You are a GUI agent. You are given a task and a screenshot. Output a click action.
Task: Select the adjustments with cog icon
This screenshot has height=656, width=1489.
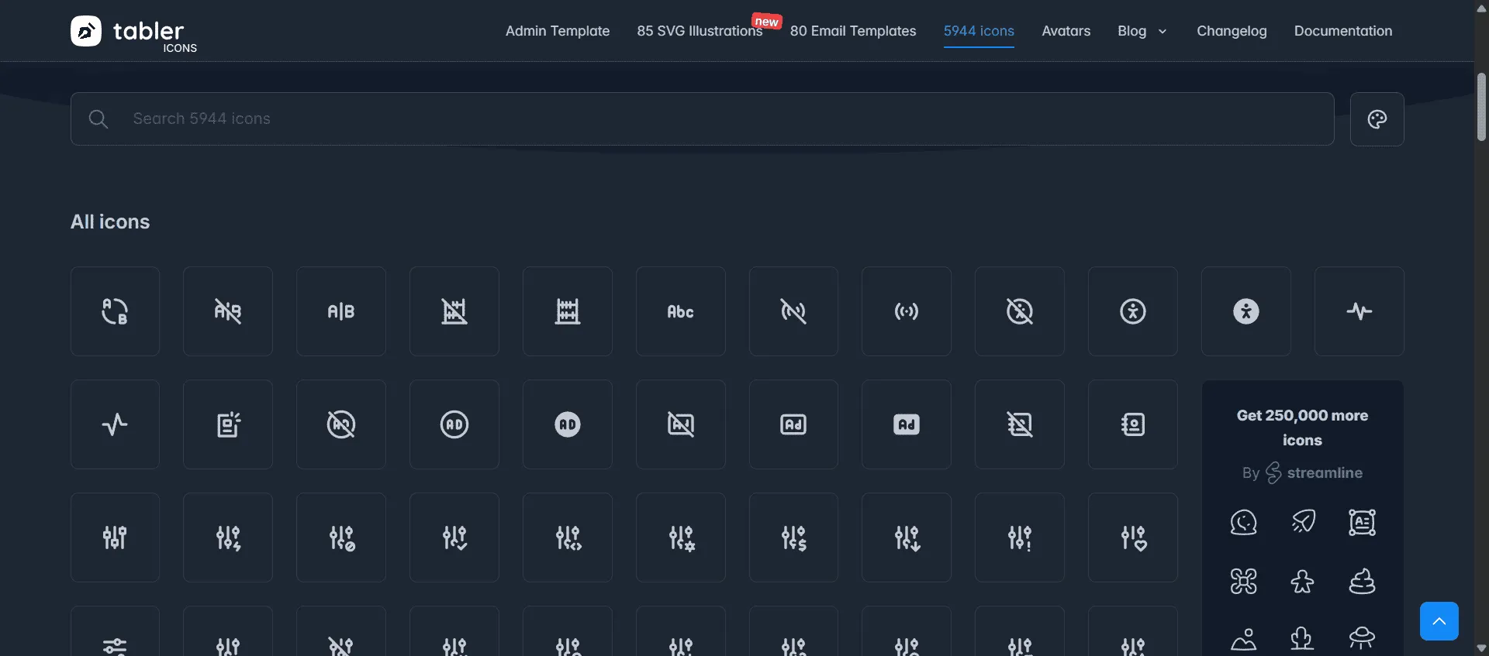pos(681,538)
